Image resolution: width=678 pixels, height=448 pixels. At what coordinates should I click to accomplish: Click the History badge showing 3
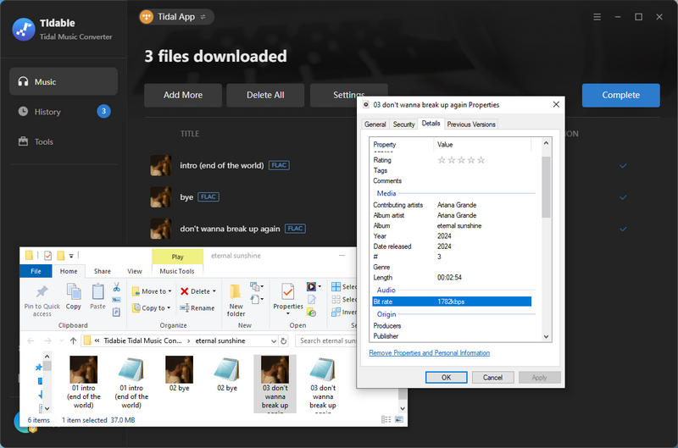pyautogui.click(x=103, y=112)
